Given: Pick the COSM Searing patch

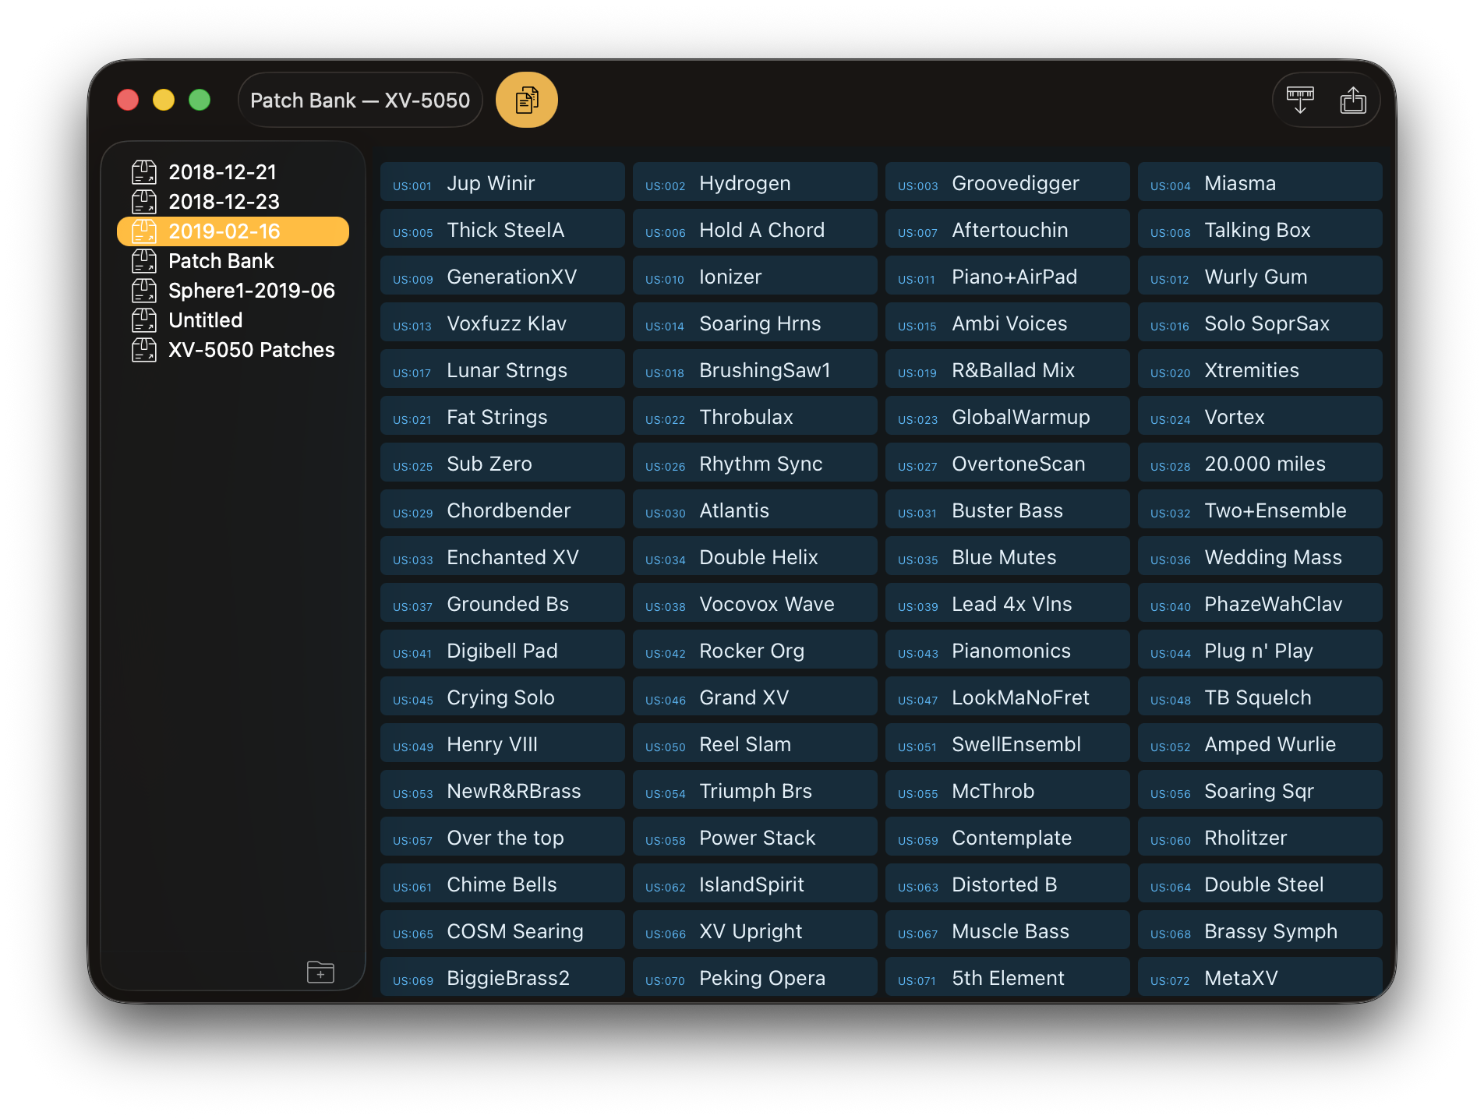Looking at the screenshot, I should pos(503,930).
